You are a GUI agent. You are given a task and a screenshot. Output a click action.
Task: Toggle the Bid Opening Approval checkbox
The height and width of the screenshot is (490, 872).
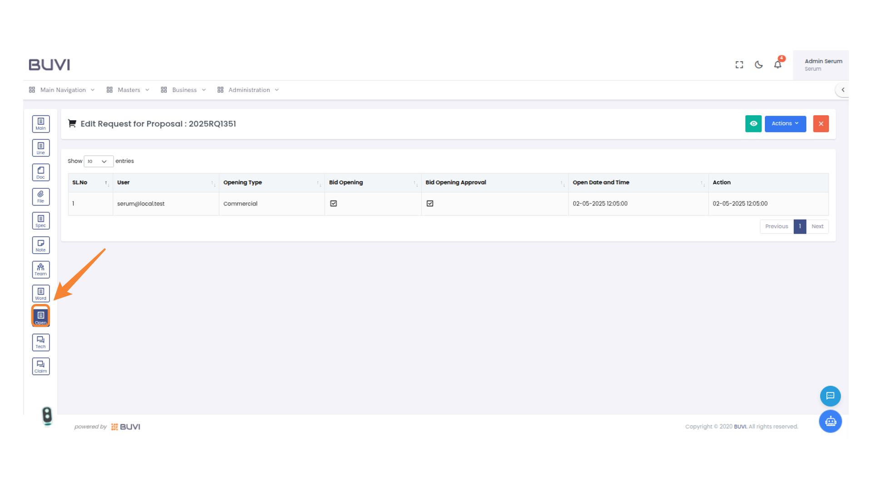pyautogui.click(x=430, y=204)
